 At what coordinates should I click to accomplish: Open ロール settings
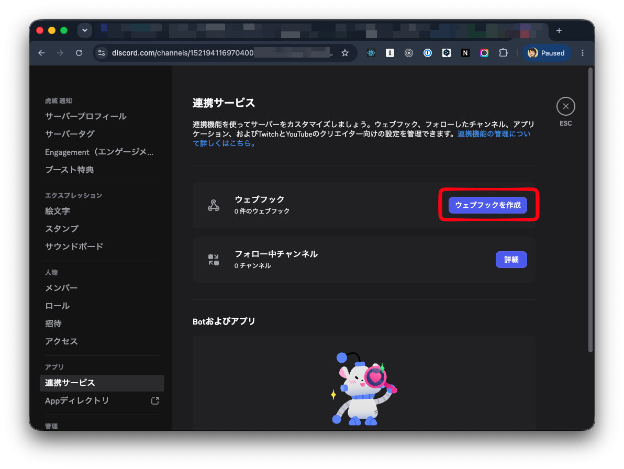[57, 306]
